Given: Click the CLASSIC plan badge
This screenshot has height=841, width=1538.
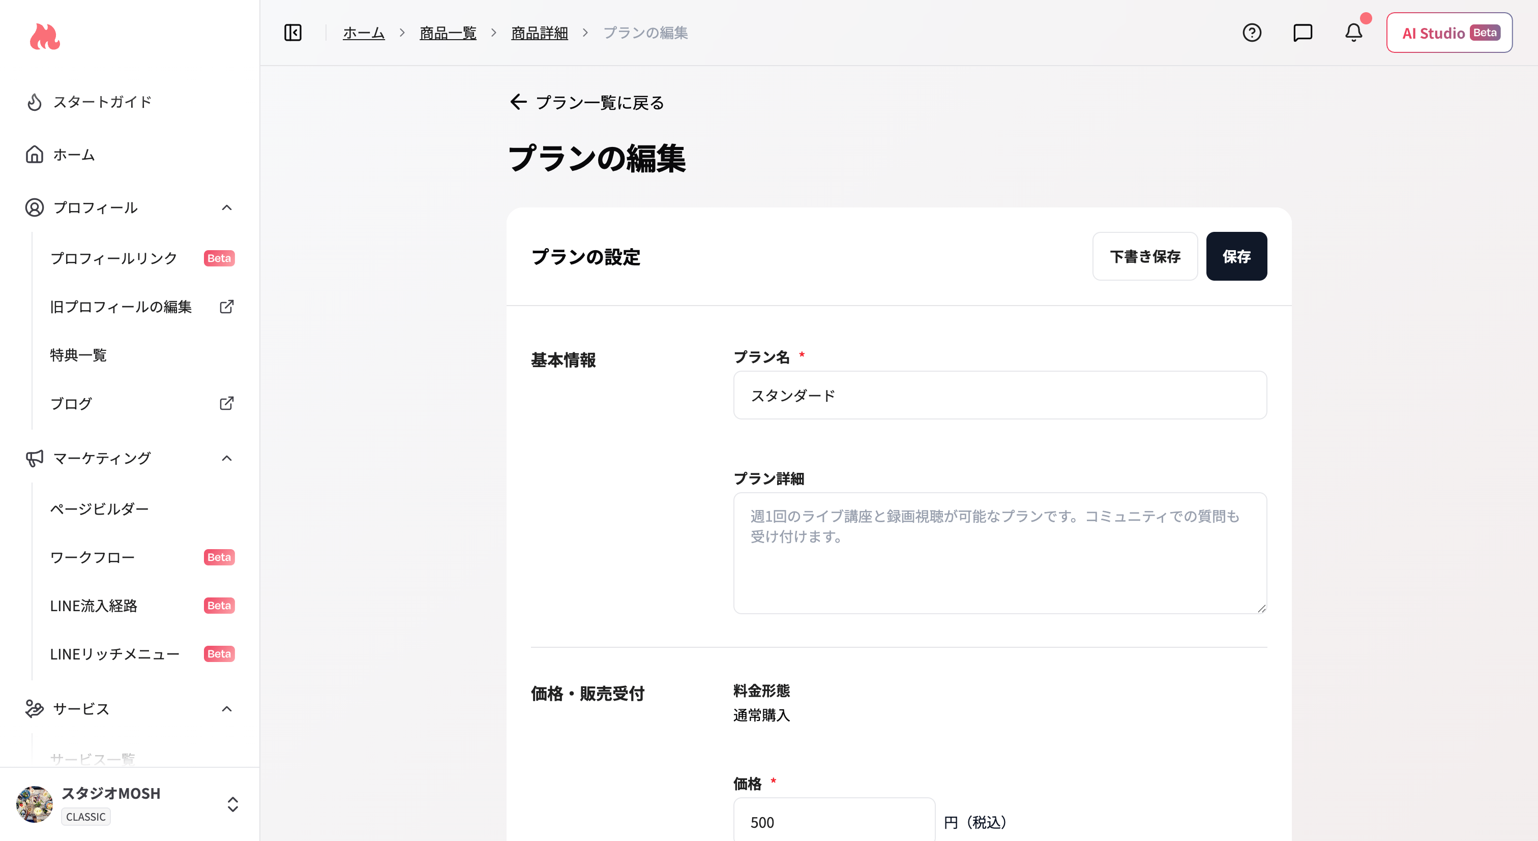Looking at the screenshot, I should coord(85,817).
